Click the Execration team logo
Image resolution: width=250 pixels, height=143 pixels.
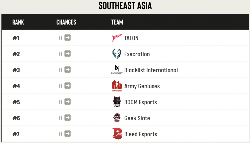[117, 54]
